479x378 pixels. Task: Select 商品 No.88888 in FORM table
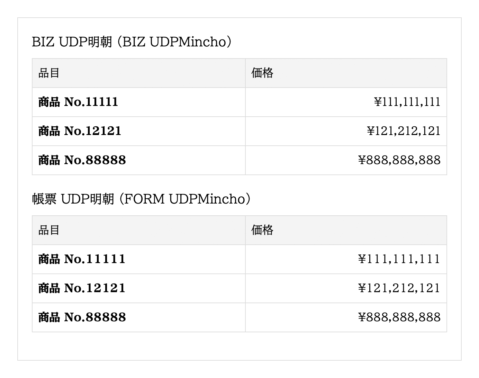coord(82,317)
